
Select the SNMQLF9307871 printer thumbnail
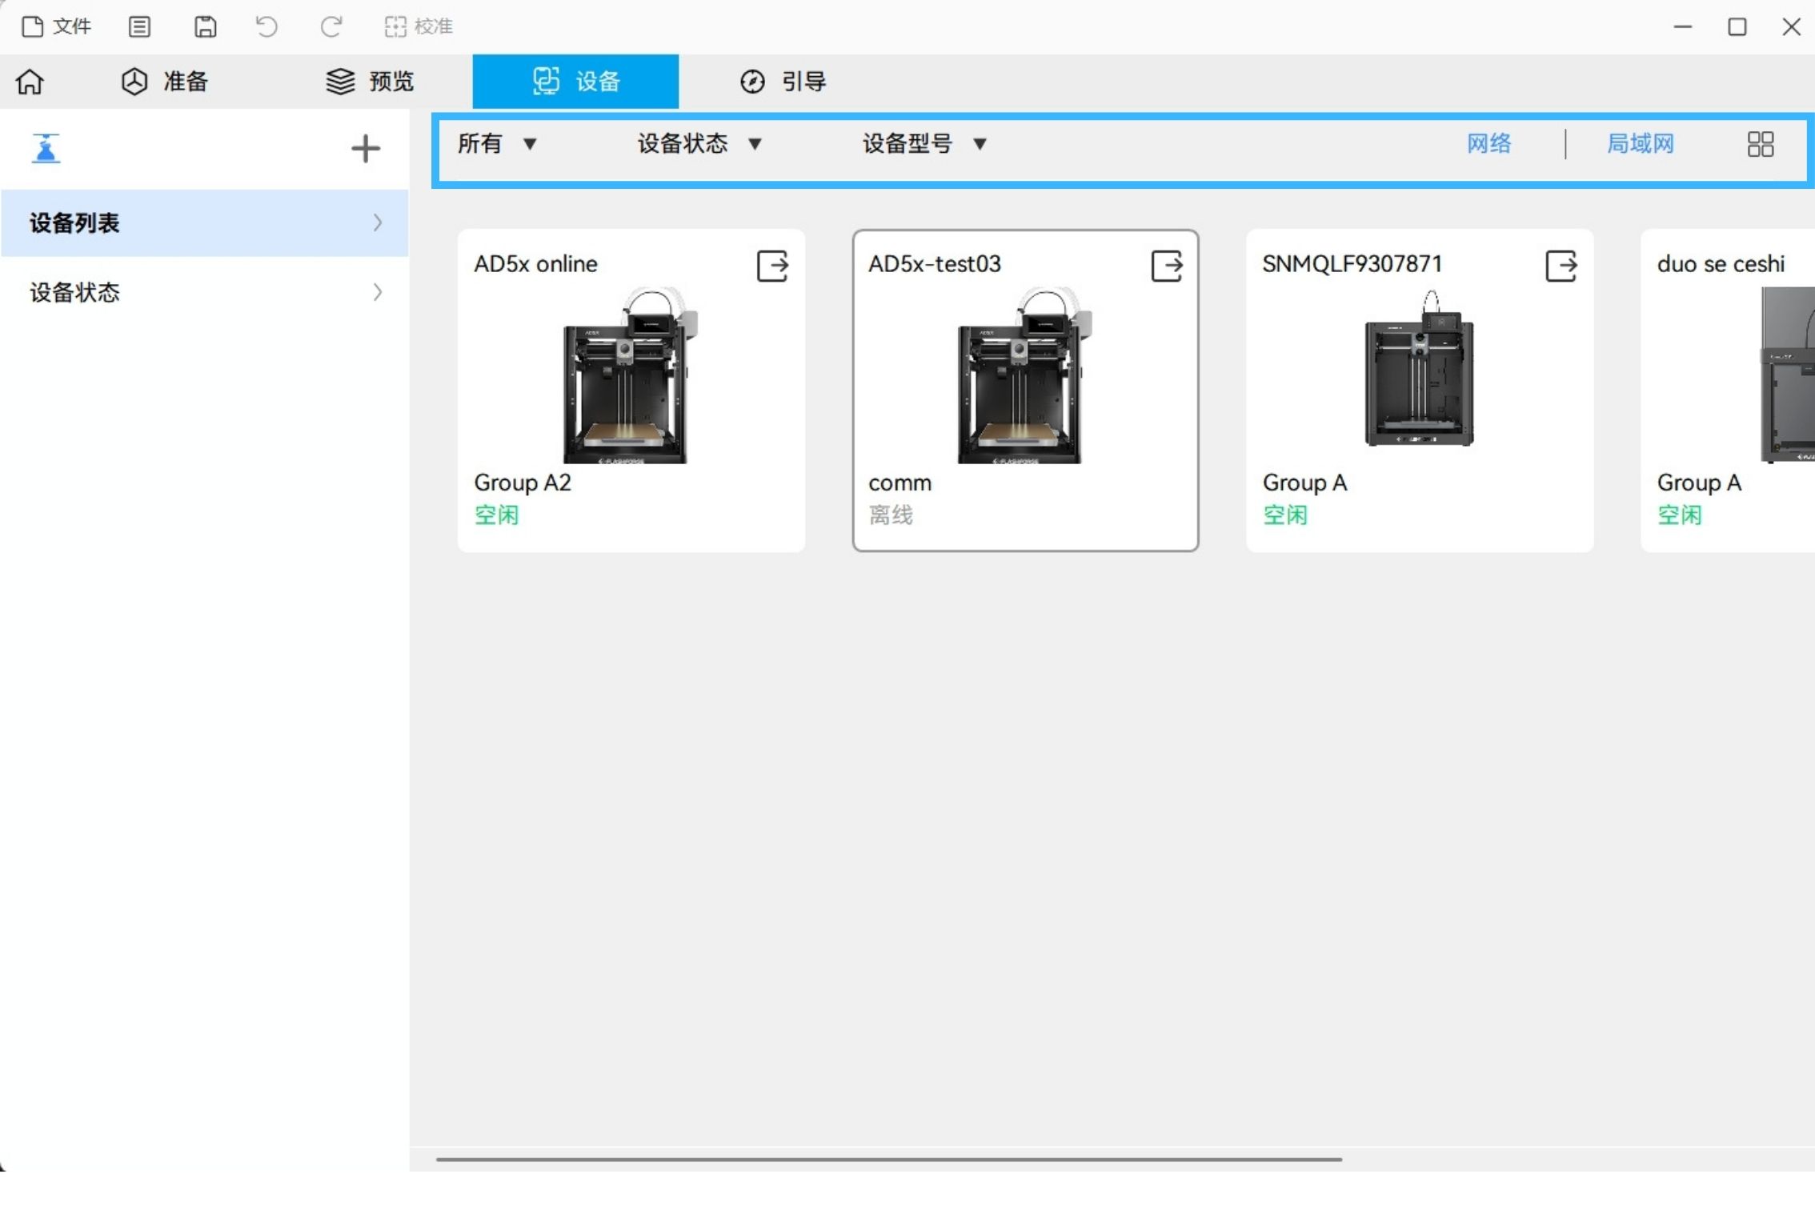click(x=1420, y=368)
